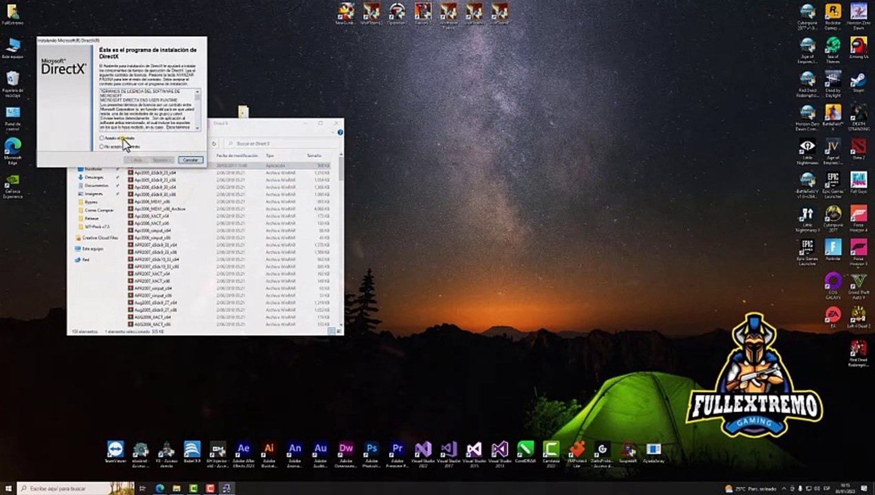Launch TeamViewer desktop shortcut
This screenshot has width=875, height=495.
115,454
